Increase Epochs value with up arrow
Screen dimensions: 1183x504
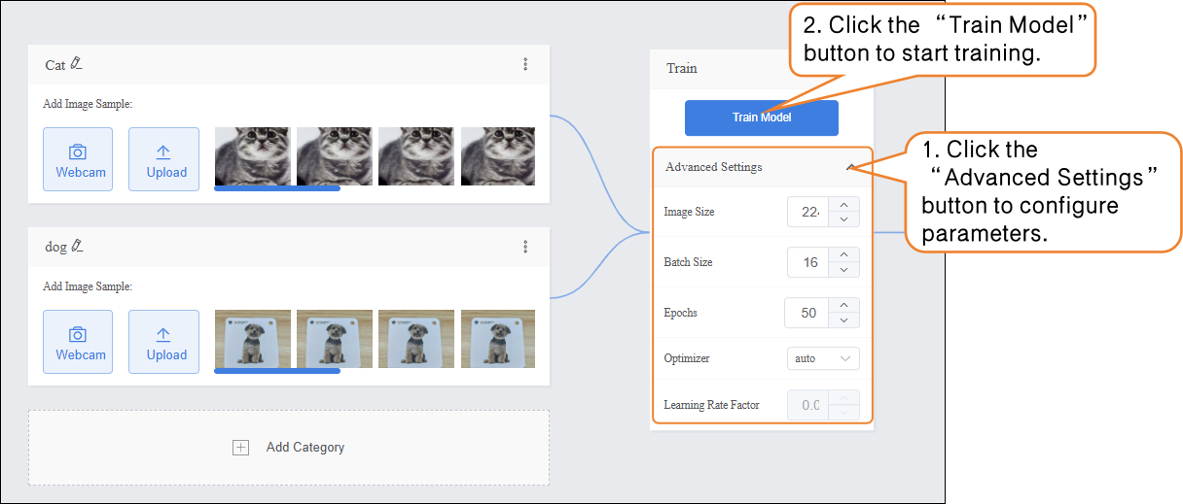pos(843,305)
